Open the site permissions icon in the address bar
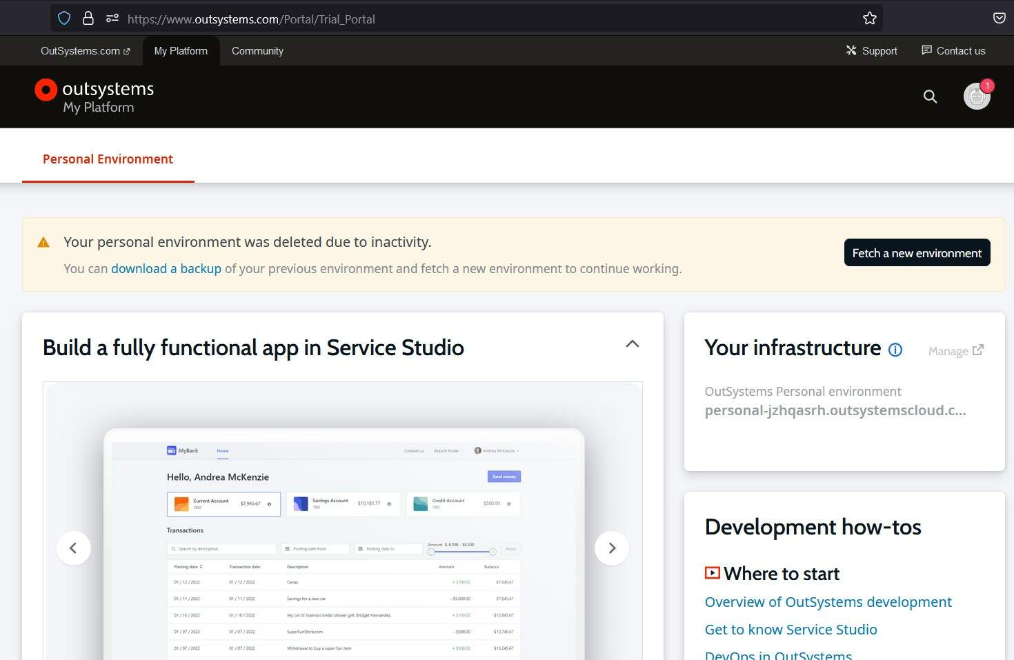The height and width of the screenshot is (660, 1014). pos(112,19)
